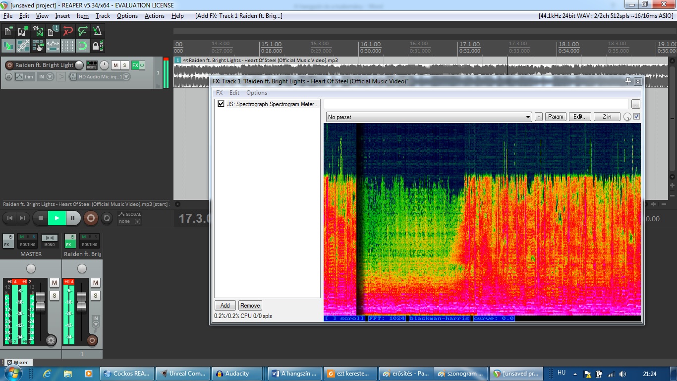Toggle the FX bypass checkbox beside 2 in

pyautogui.click(x=637, y=117)
